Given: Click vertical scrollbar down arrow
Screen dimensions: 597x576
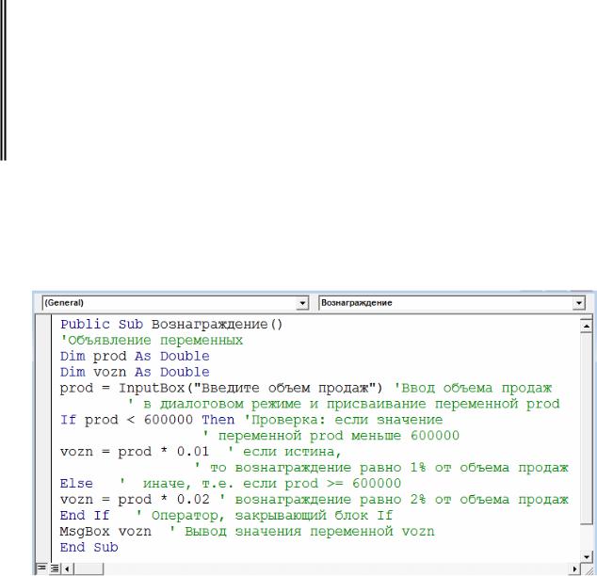Looking at the screenshot, I should pos(587,557).
